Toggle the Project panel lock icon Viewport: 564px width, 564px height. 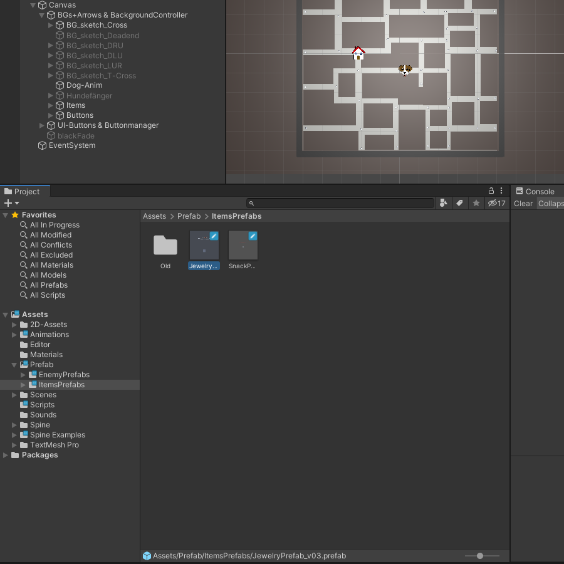pyautogui.click(x=491, y=191)
